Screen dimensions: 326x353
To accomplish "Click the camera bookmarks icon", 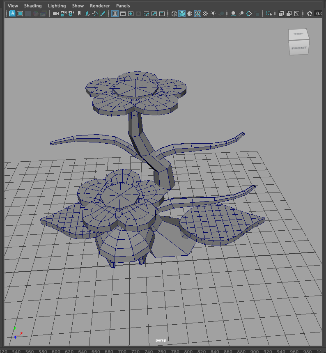I will 79,14.
